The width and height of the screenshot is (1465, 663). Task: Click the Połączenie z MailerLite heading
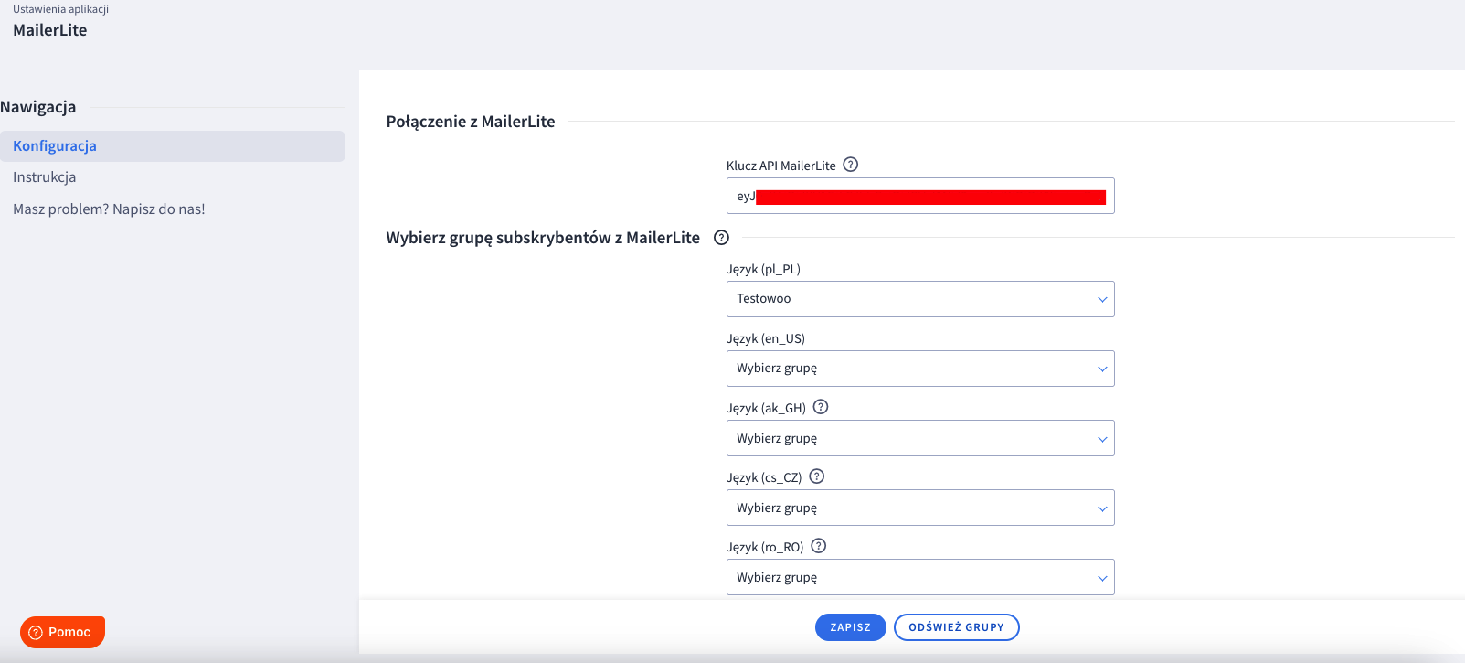point(471,122)
